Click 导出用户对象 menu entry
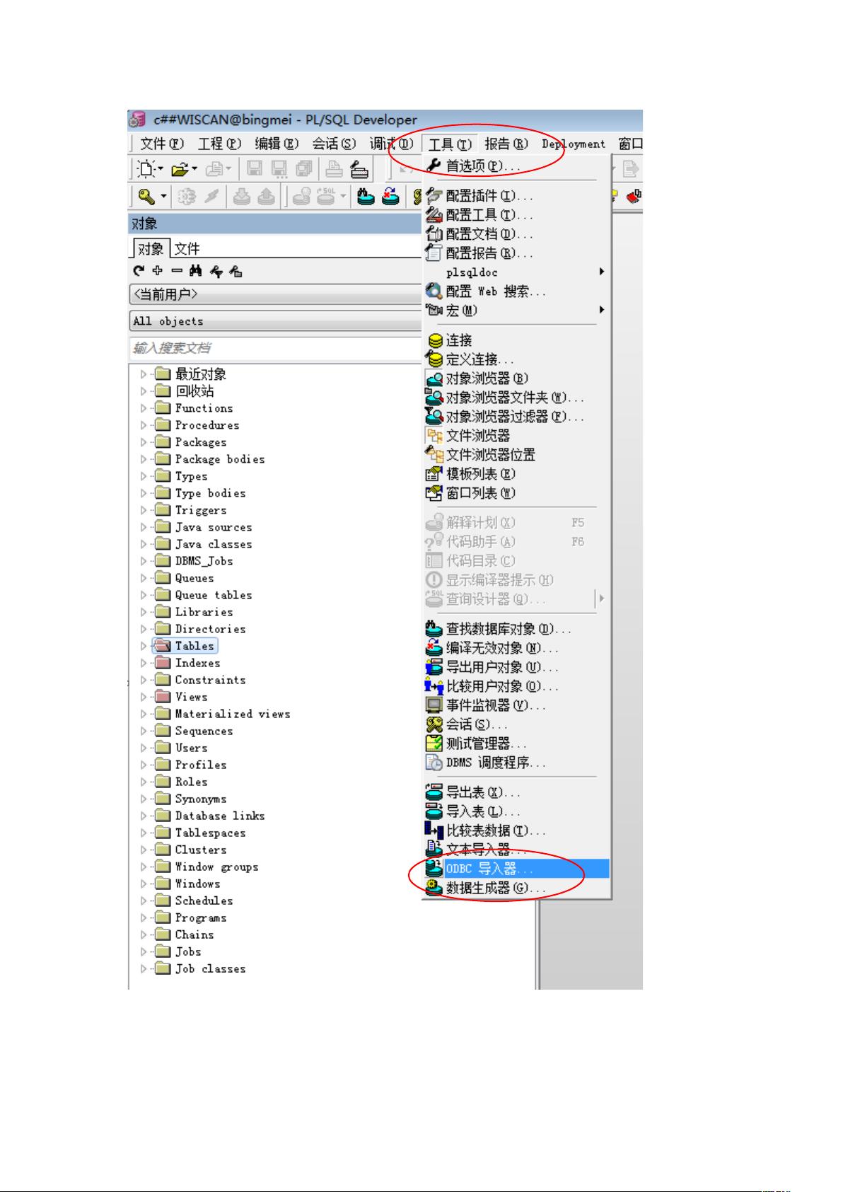The image size is (843, 1192). 516,667
